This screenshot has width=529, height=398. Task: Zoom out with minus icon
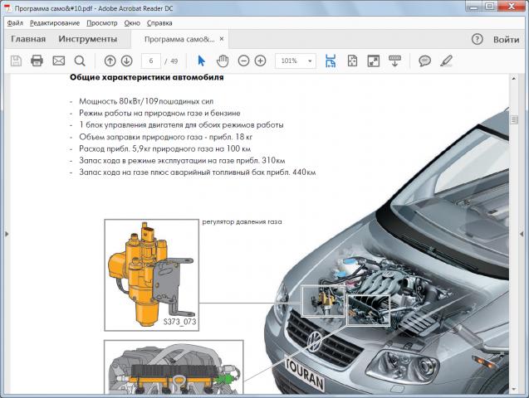tap(243, 61)
